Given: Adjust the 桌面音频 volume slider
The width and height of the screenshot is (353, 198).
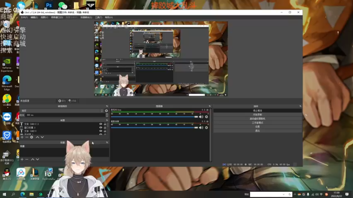Looking at the screenshot, I should point(154,128).
